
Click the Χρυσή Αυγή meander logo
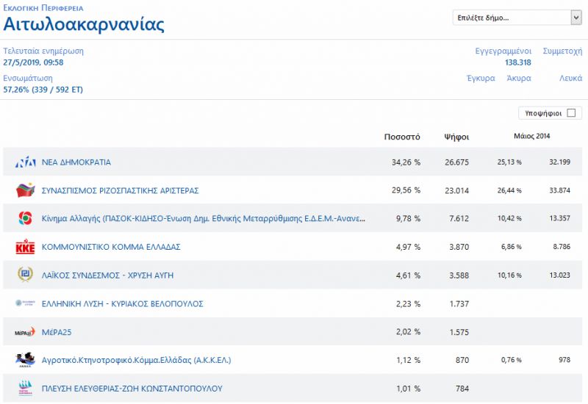coord(25,274)
